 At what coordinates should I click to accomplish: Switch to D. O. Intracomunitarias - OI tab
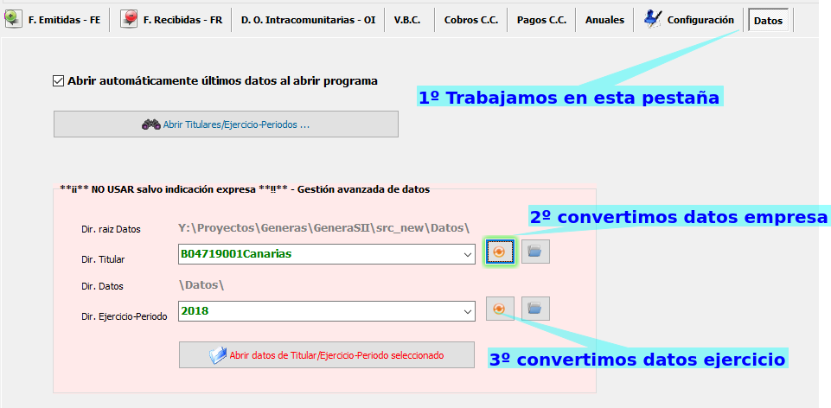(308, 20)
